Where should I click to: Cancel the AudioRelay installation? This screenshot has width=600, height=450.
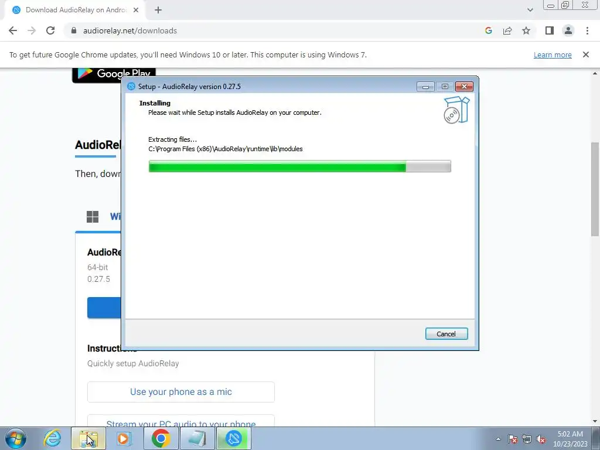pos(446,333)
